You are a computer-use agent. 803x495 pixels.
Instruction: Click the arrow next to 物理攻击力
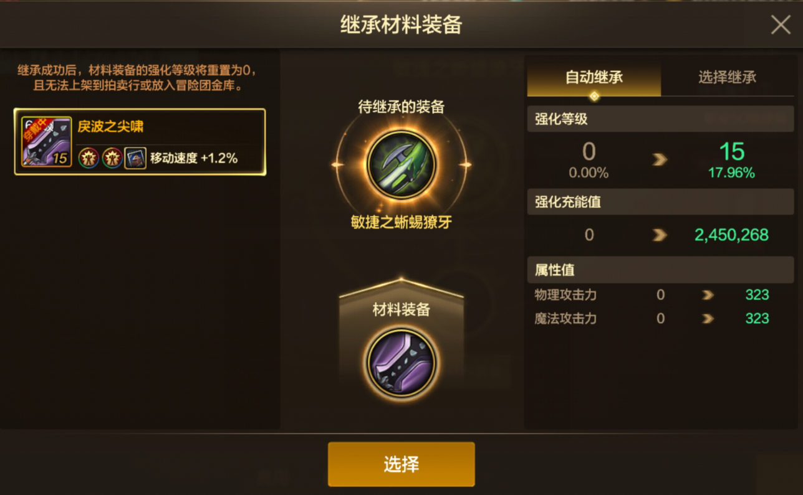click(x=708, y=295)
